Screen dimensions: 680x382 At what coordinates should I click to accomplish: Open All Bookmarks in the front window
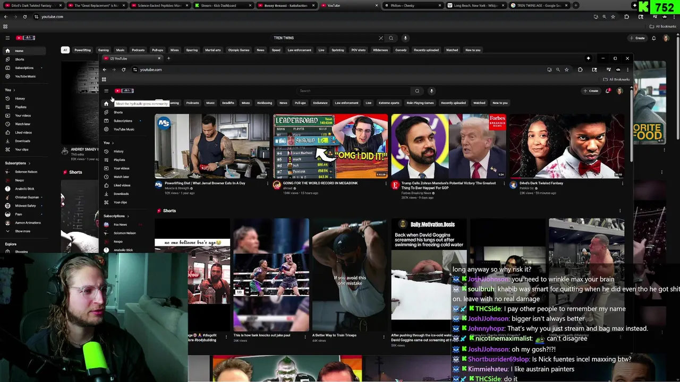click(617, 80)
